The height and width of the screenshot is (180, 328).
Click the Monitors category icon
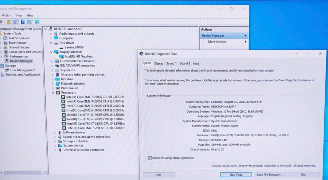click(58, 79)
